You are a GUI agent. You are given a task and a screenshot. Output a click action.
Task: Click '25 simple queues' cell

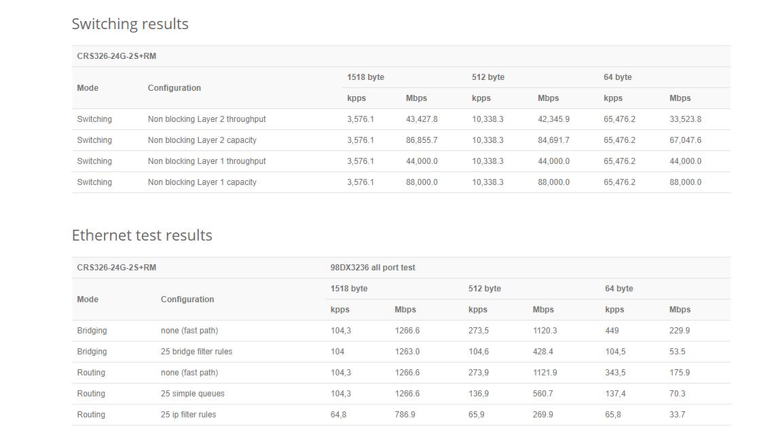click(192, 394)
